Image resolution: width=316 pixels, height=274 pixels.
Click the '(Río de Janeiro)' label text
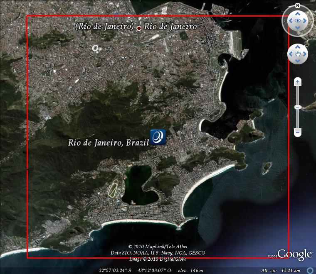104,27
